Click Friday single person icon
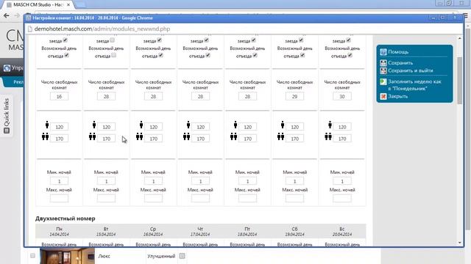The image size is (471, 264). pos(235,125)
